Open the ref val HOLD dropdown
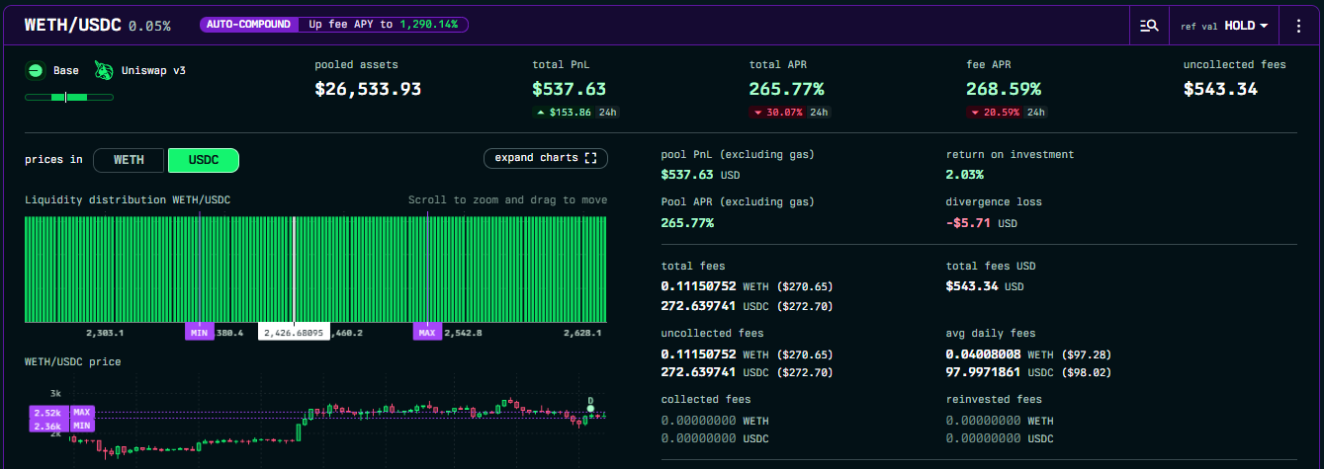The image size is (1324, 469). click(x=1225, y=26)
